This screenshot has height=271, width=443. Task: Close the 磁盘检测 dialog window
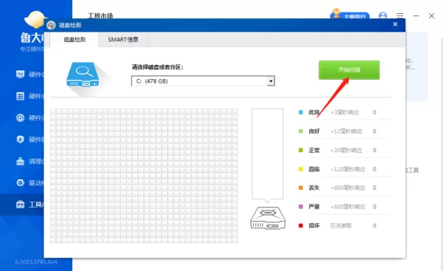pyautogui.click(x=395, y=24)
